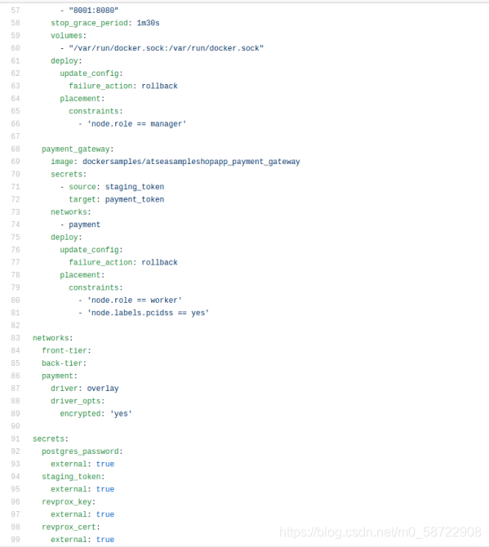The image size is (489, 547).
Task: Click the dockersamples image name
Action: click(191, 162)
